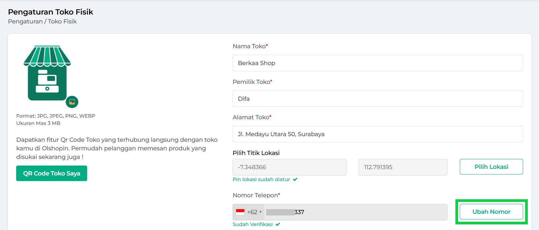This screenshot has width=539, height=230.
Task: Select the Toko Fisik breadcrumb item
Action: (62, 21)
